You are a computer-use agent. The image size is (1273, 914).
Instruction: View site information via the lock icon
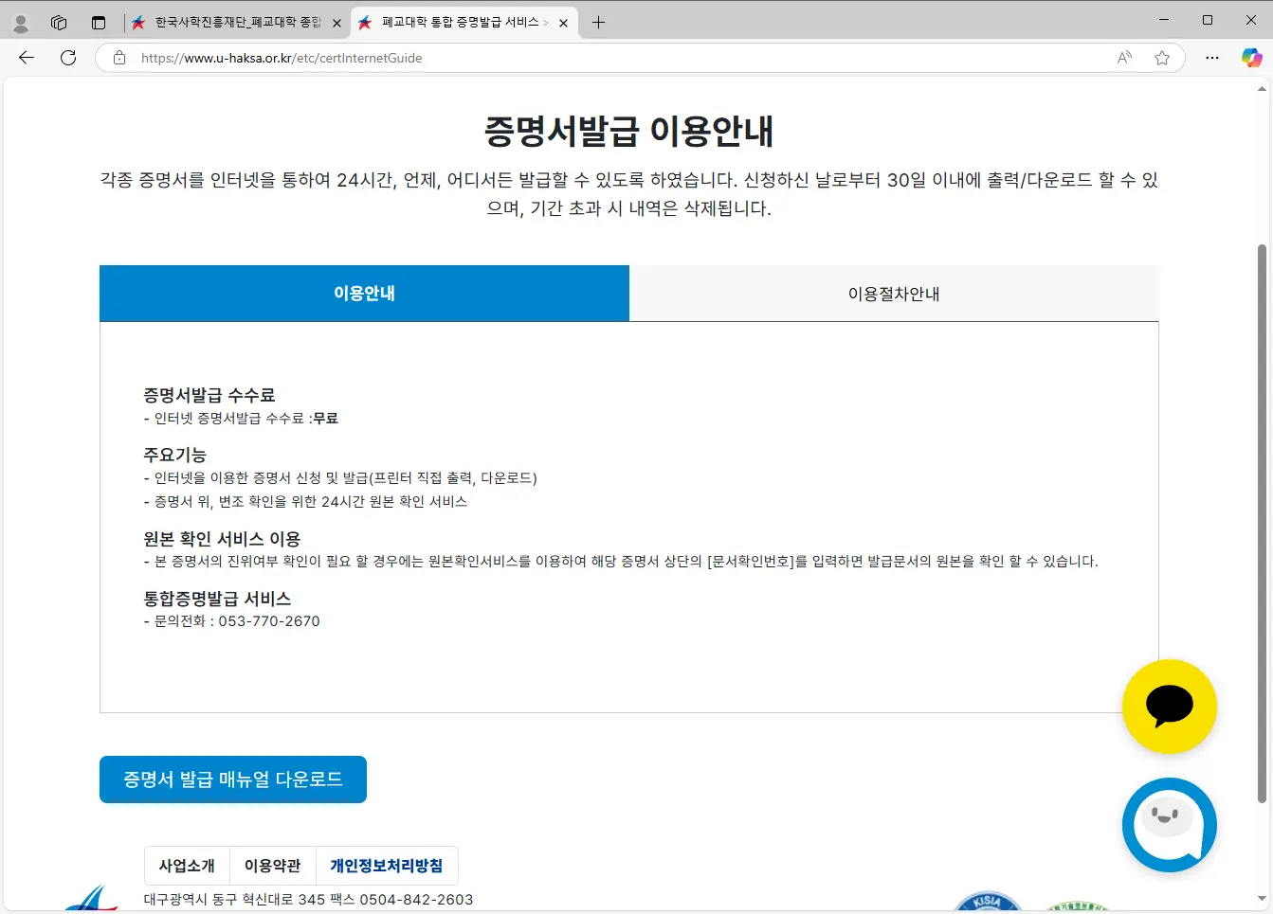tap(119, 58)
